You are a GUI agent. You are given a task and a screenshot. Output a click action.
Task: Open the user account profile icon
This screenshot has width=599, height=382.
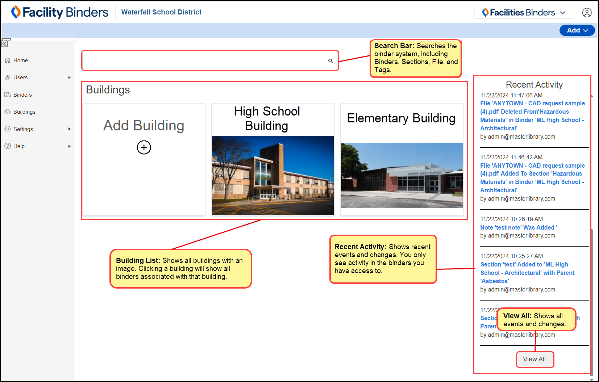pyautogui.click(x=587, y=13)
